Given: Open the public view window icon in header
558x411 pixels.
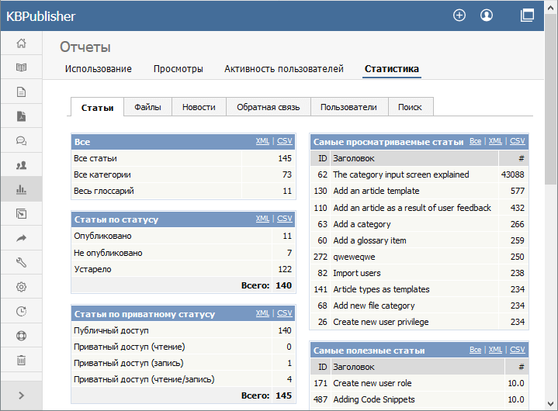Looking at the screenshot, I should click(527, 16).
